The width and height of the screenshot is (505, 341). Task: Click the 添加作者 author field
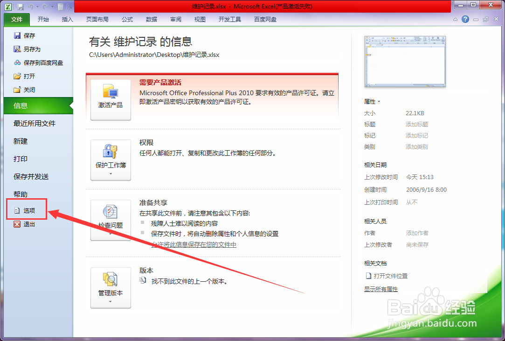click(x=417, y=233)
